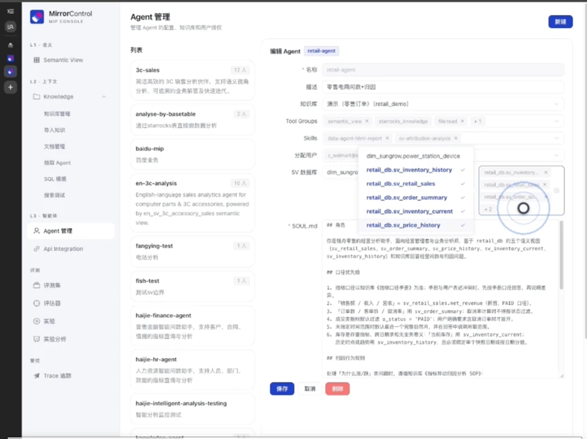The width and height of the screenshot is (587, 439).
Task: Deselect retail_db.sv_order_summary option
Action: tap(416, 198)
